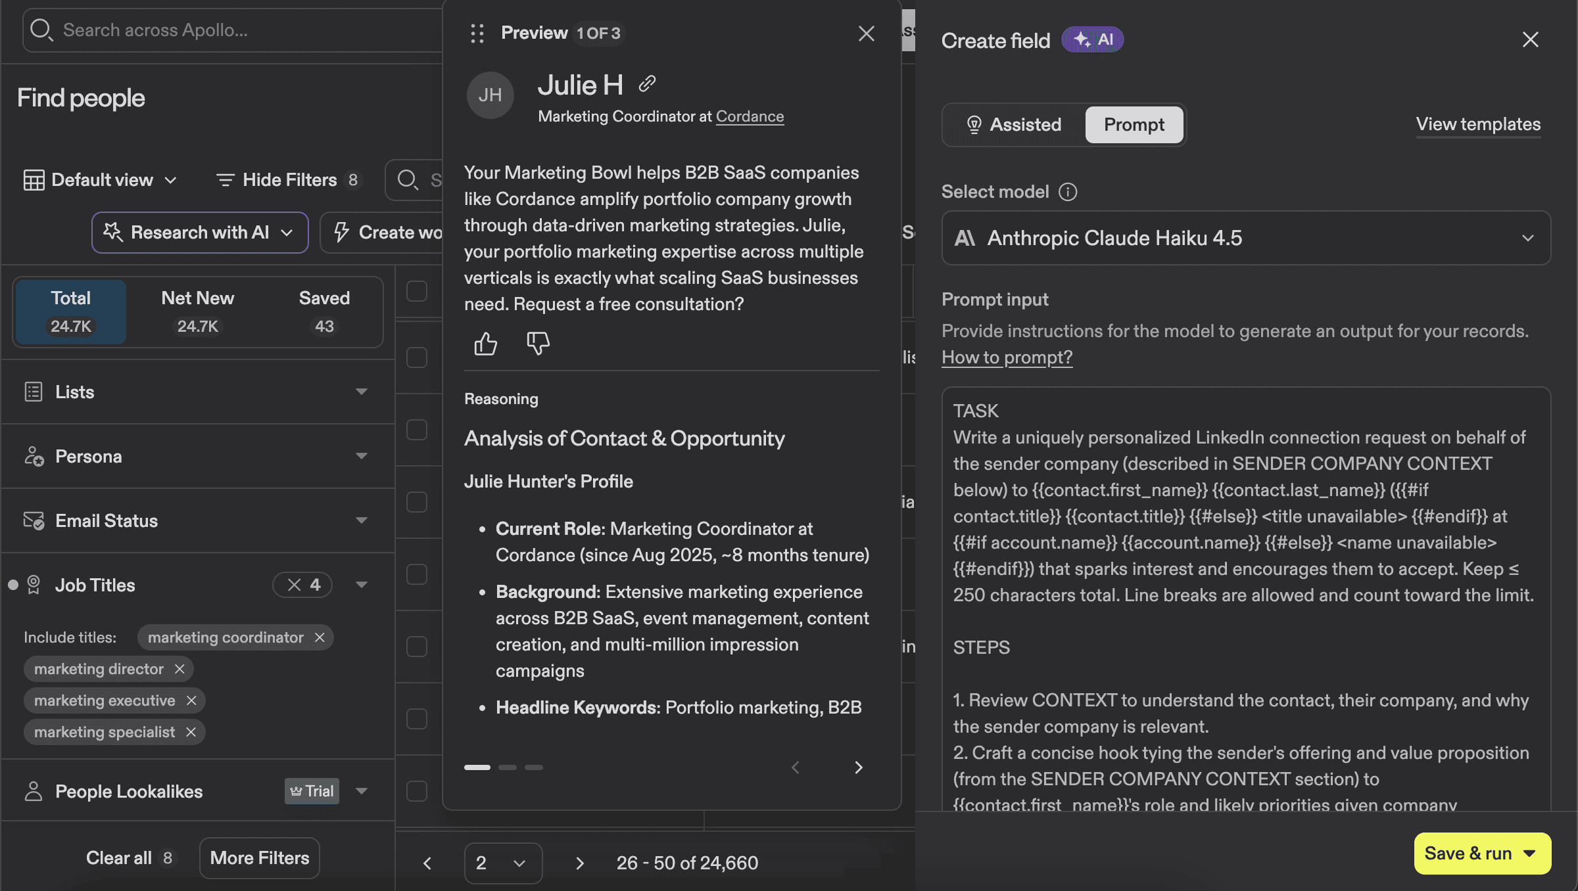1578x891 pixels.
Task: Go to previous results page arrow
Action: tap(427, 863)
